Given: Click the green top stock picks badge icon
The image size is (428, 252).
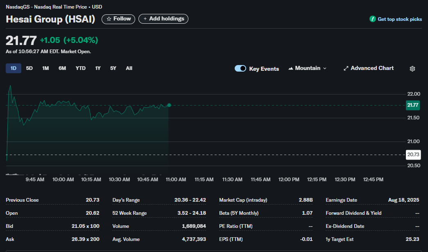Looking at the screenshot, I should [x=372, y=19].
